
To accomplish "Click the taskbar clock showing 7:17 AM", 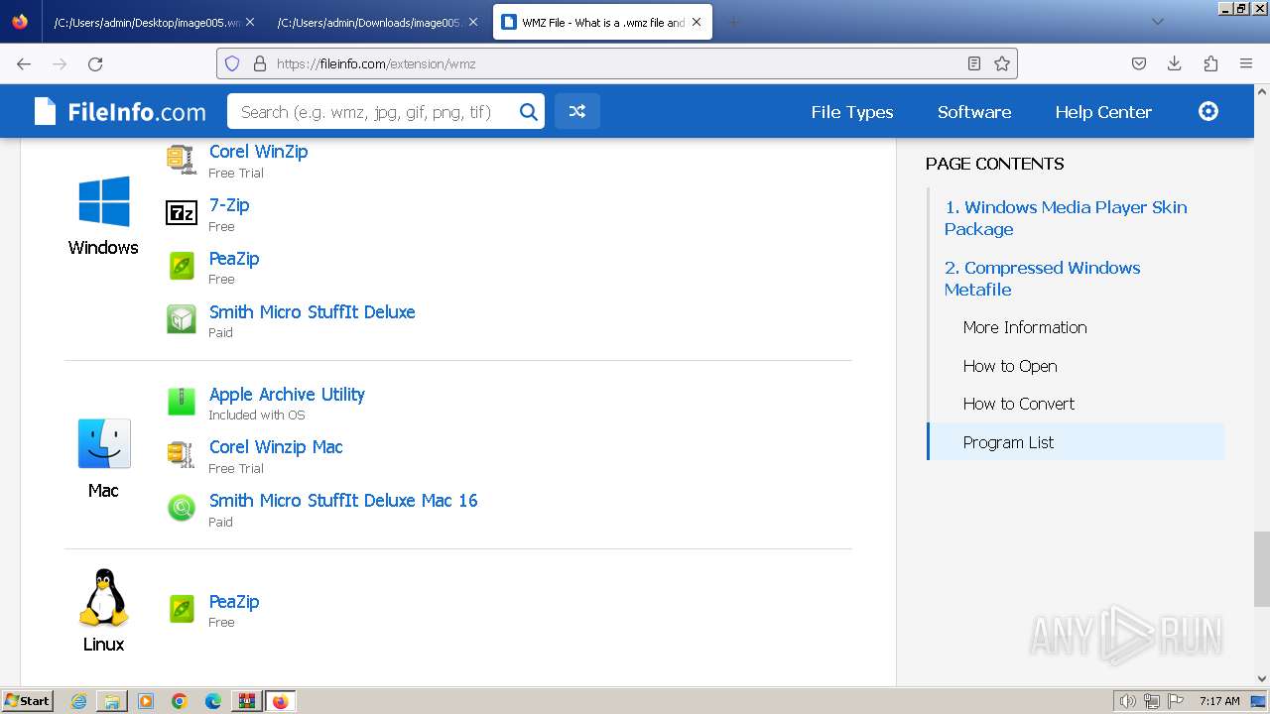I will click(1219, 701).
